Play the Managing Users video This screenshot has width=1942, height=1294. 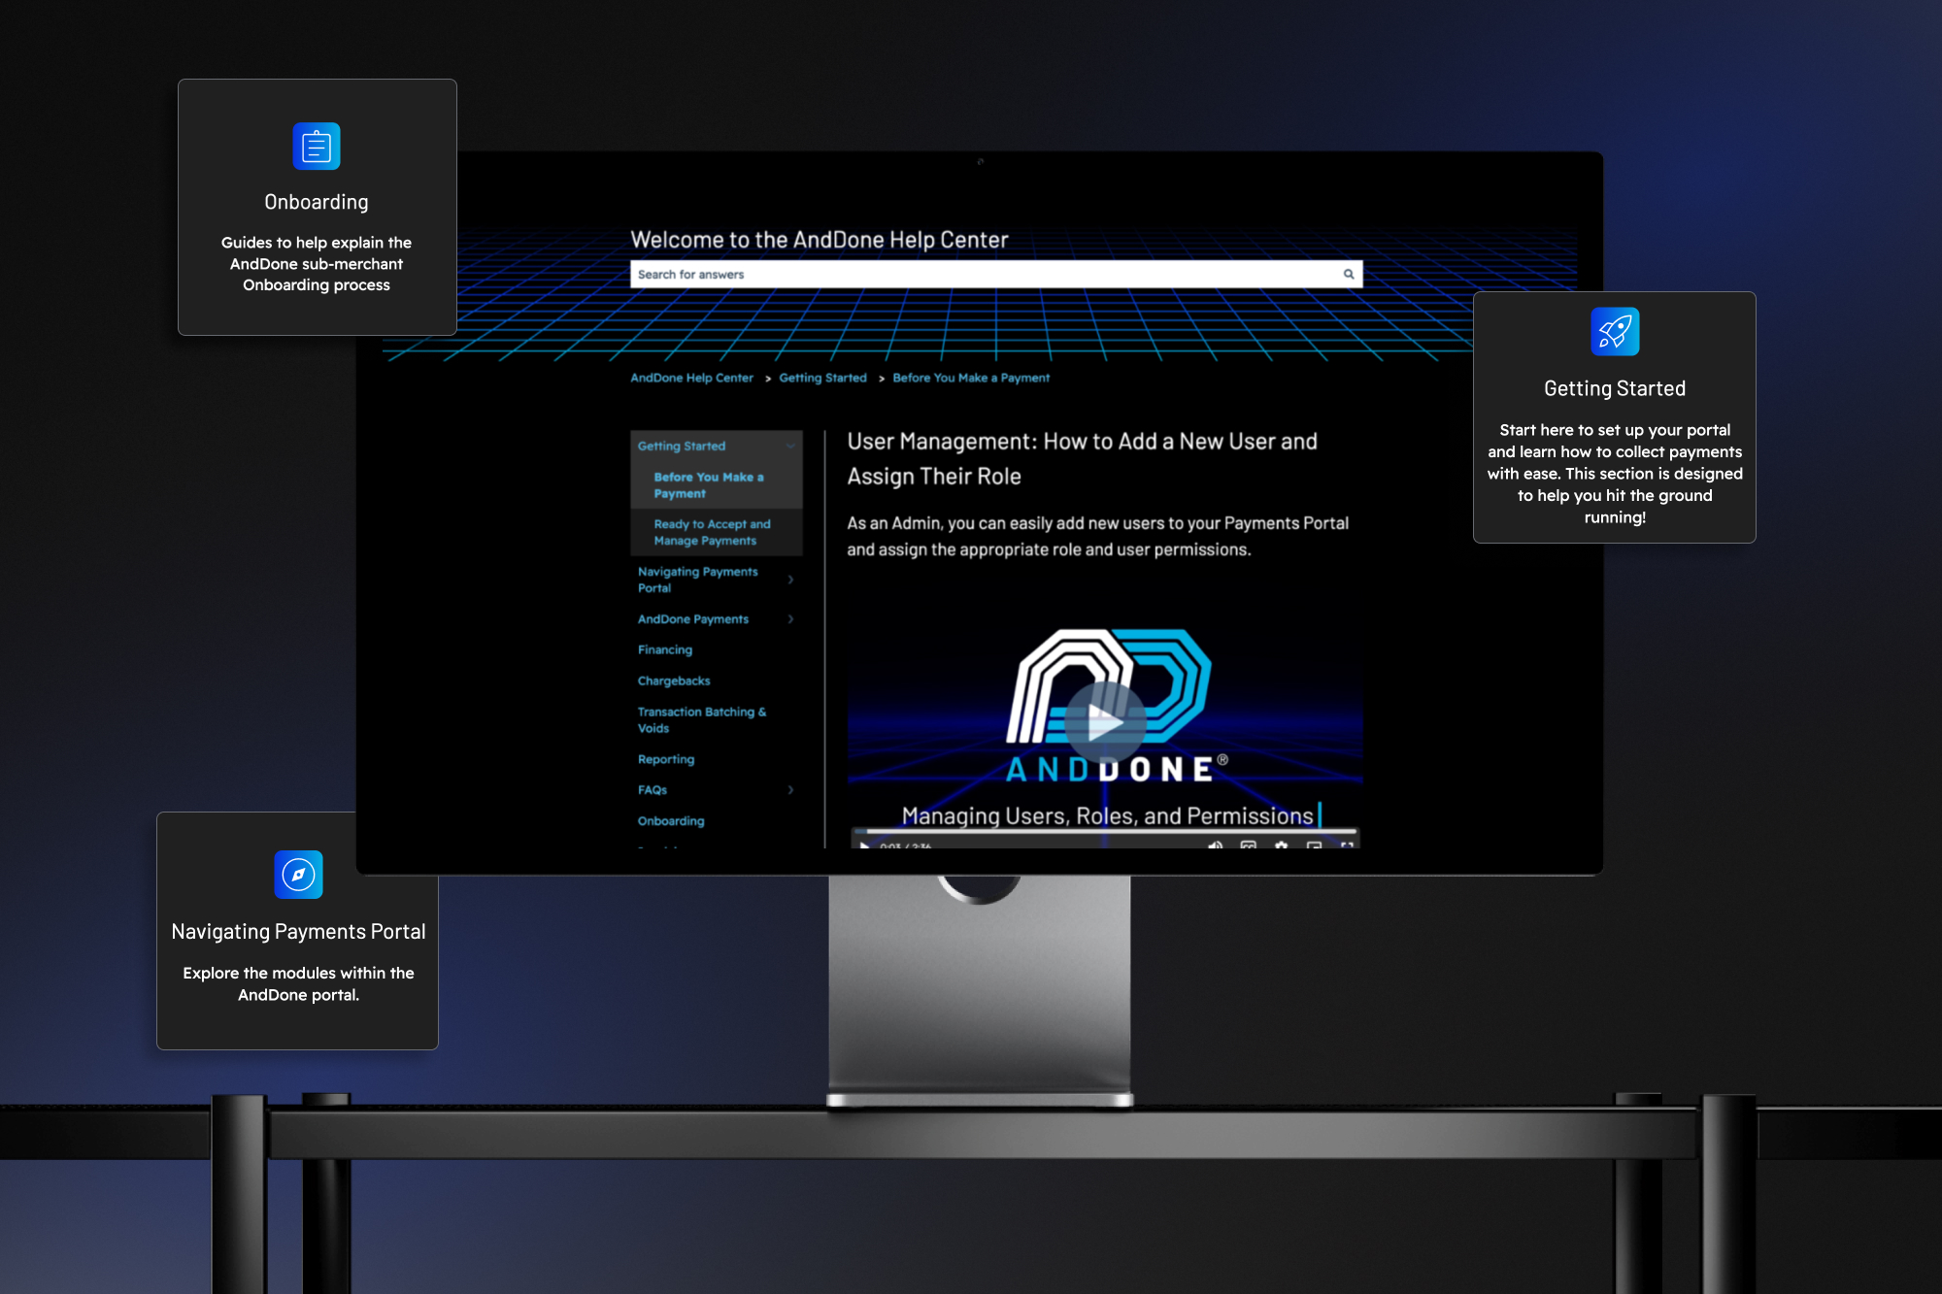1105,722
